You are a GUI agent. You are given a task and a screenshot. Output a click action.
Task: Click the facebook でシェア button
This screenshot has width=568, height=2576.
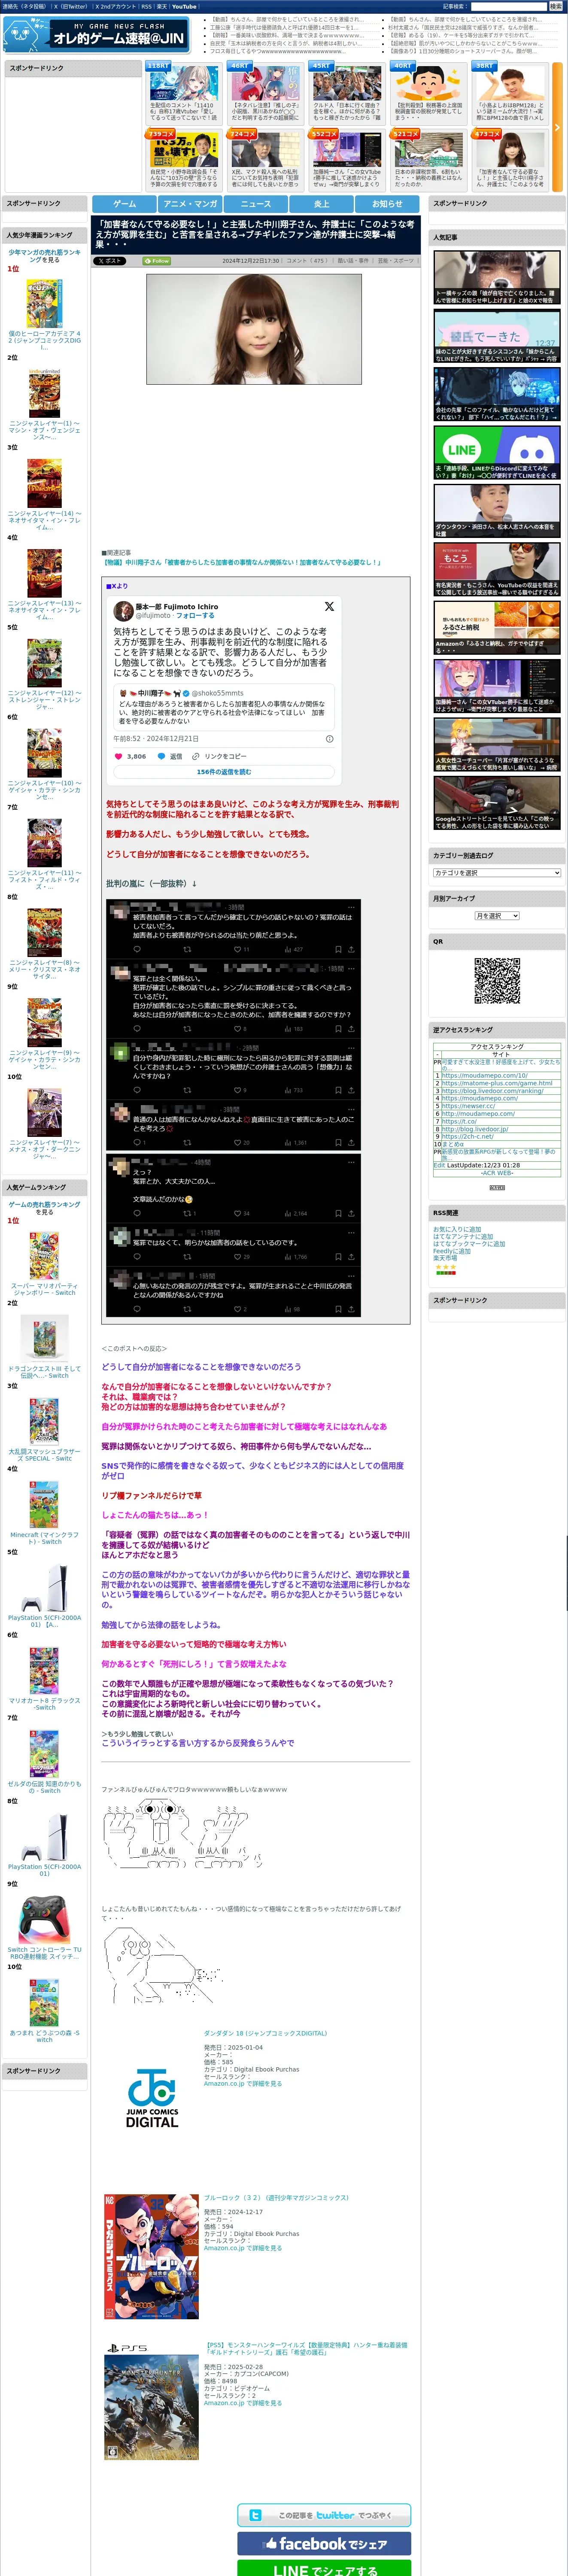pos(324,2543)
